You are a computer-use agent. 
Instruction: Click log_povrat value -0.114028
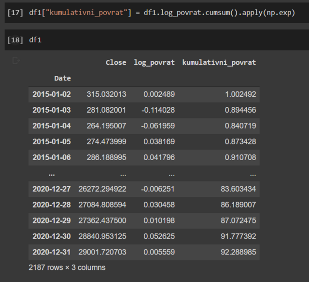[158, 110]
